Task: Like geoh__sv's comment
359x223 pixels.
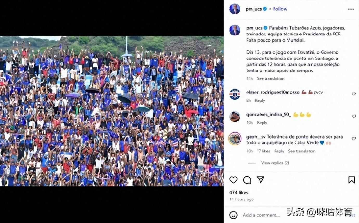Action: click(354, 139)
